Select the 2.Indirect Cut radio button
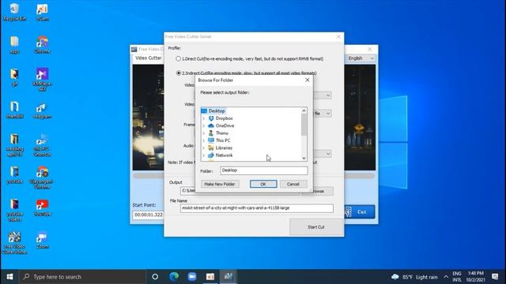Image resolution: width=506 pixels, height=284 pixels. (179, 73)
